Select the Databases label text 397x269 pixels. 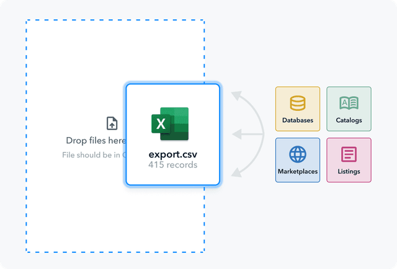click(x=298, y=120)
